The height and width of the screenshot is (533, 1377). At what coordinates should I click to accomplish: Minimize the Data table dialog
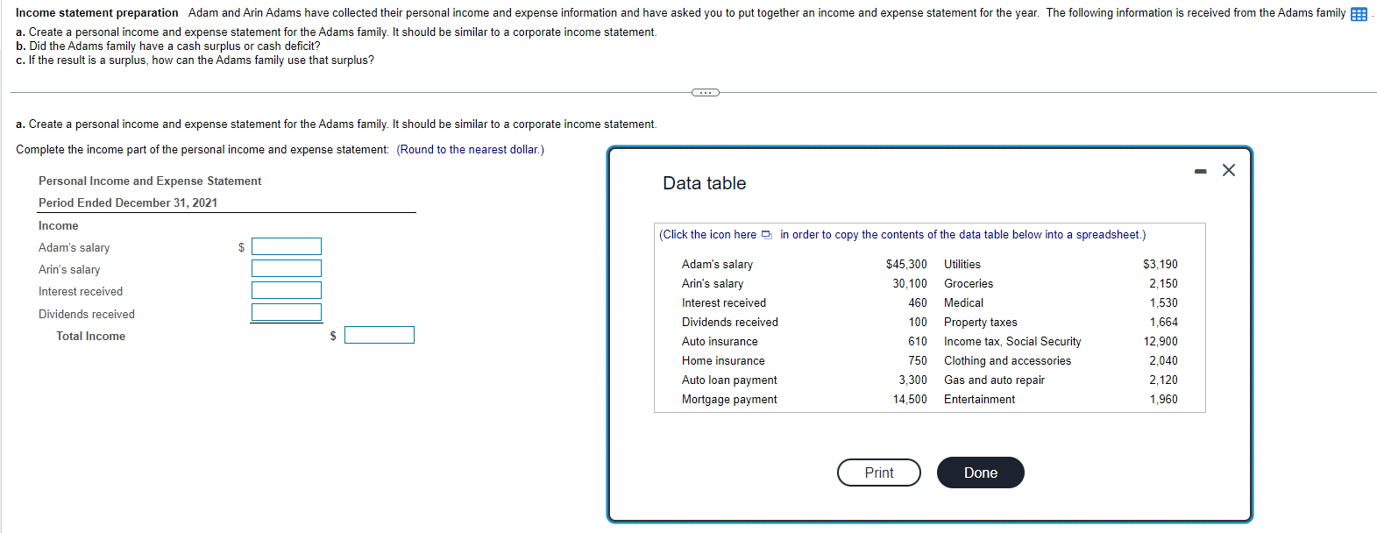pyautogui.click(x=1200, y=170)
